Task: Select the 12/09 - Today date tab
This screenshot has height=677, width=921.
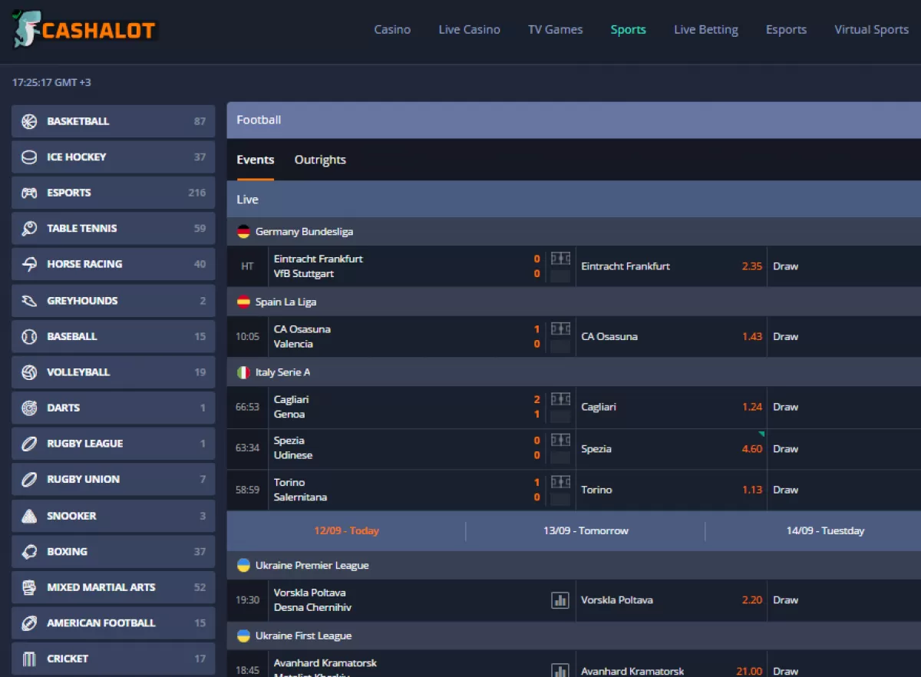Action: click(346, 530)
